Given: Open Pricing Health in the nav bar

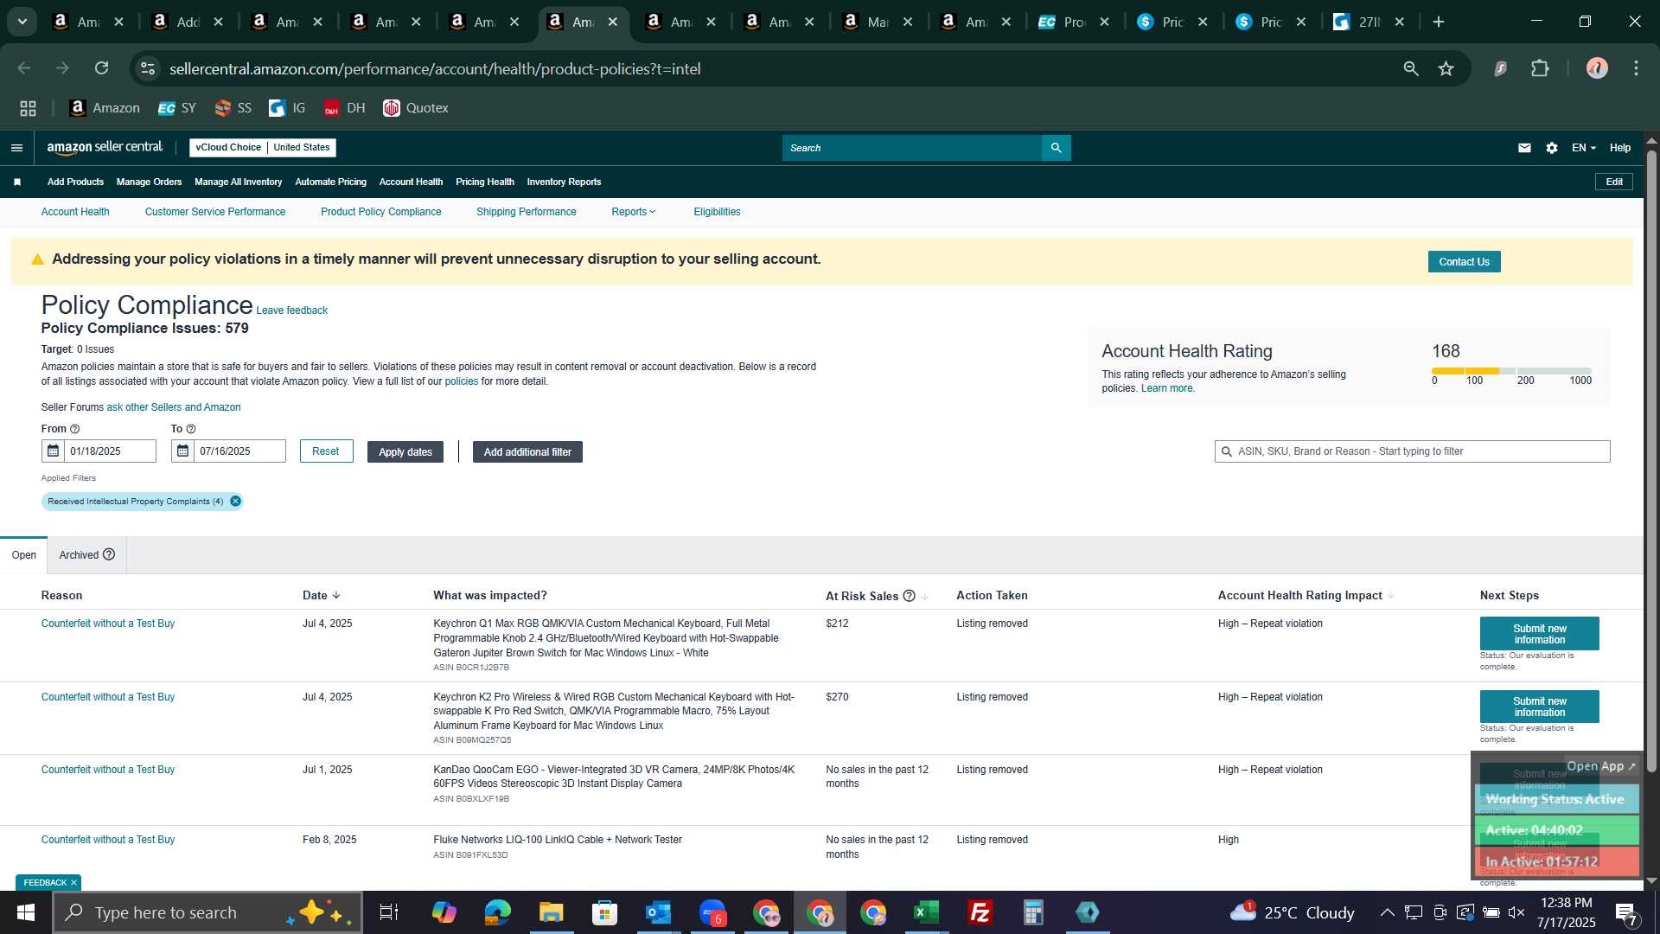Looking at the screenshot, I should tap(484, 182).
